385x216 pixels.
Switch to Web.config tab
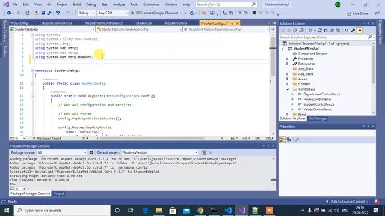[19, 23]
